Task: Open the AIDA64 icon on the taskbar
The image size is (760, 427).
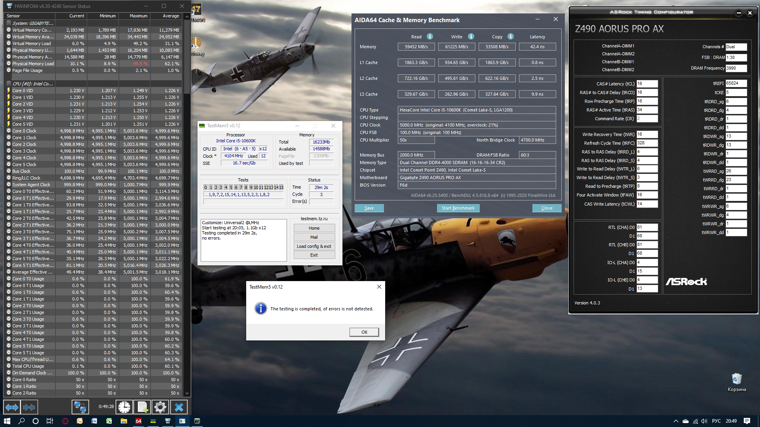Action: coord(138,421)
